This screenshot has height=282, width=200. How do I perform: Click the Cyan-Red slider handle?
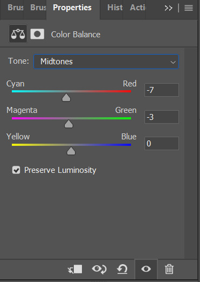click(x=66, y=97)
